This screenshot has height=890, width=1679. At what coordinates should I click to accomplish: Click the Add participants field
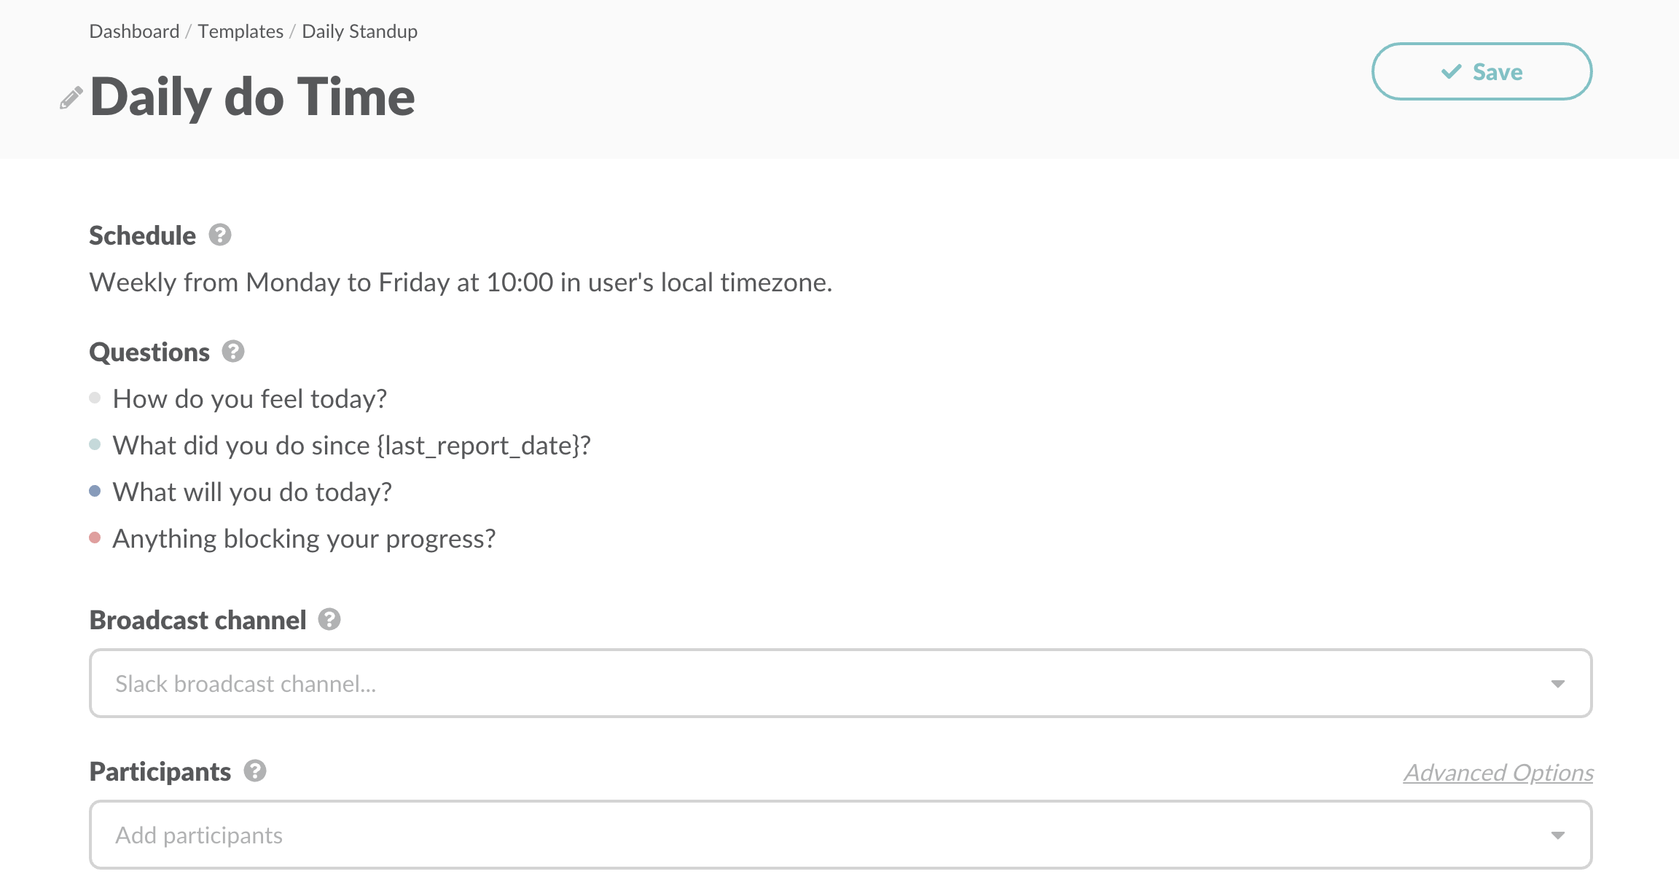click(x=802, y=835)
